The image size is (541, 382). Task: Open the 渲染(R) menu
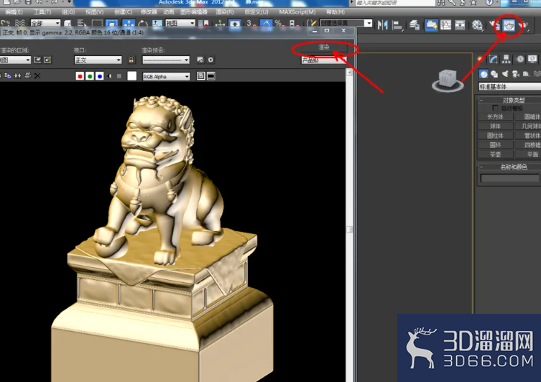(x=225, y=12)
